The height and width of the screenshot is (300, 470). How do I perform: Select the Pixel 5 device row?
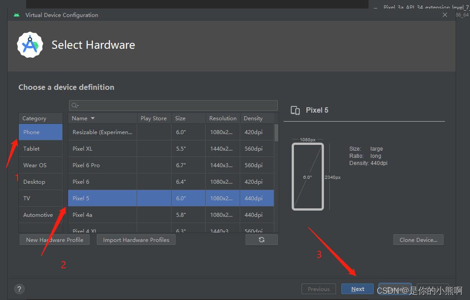(171, 199)
